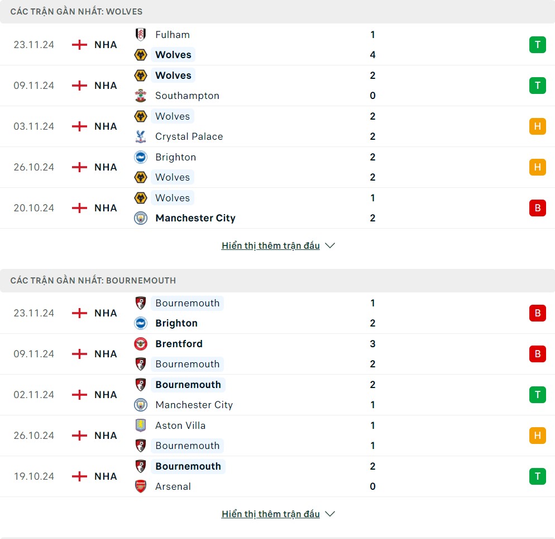Click the Arsenal club crest icon

[x=141, y=486]
